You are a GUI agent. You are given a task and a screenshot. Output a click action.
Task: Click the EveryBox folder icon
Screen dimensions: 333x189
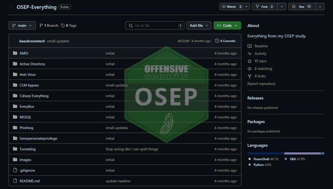(x=15, y=106)
